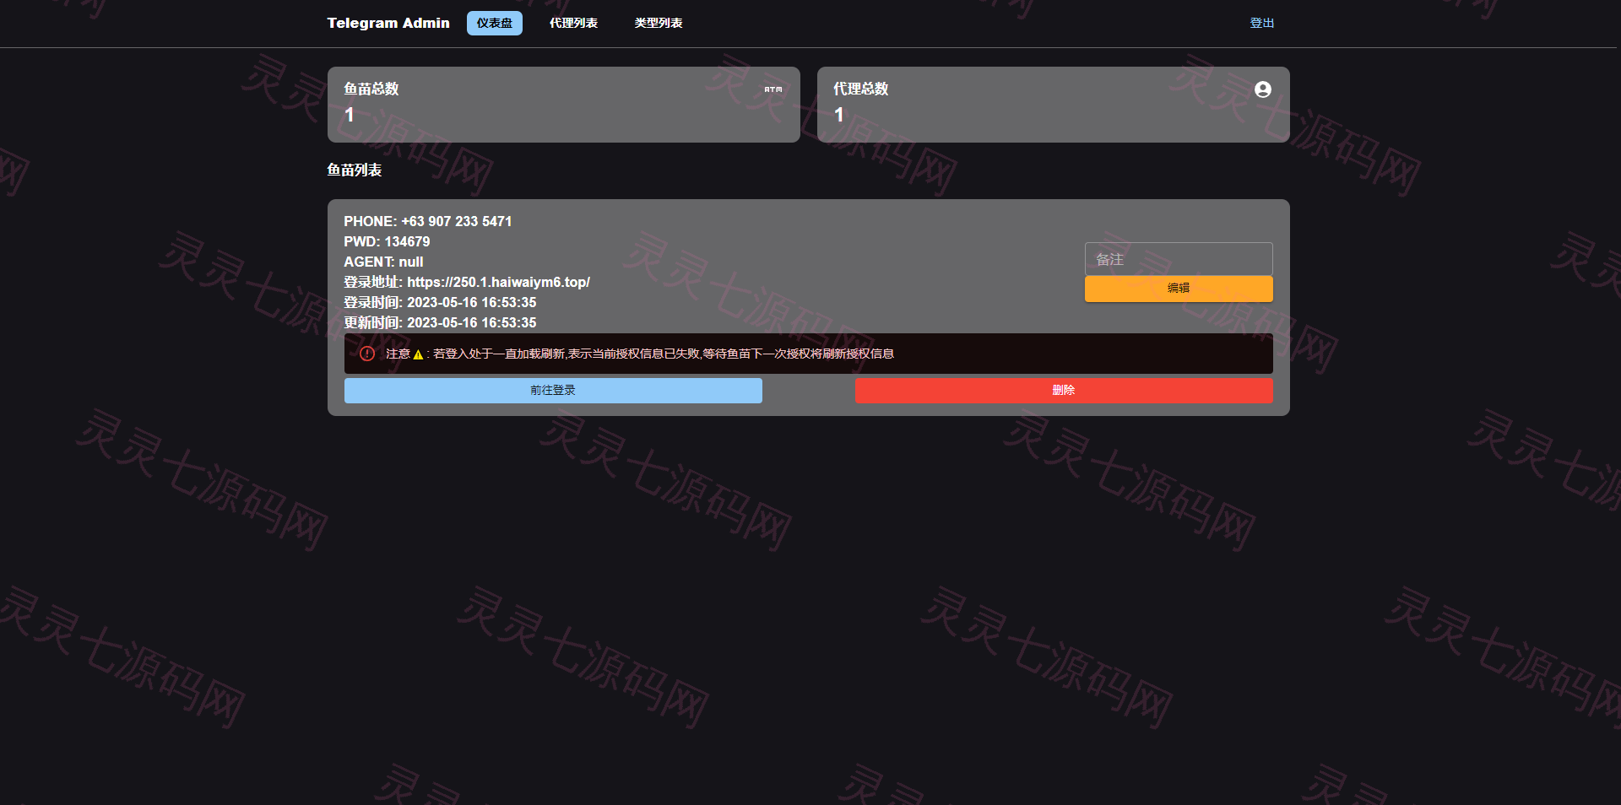Click the 更新时间 timestamp line
This screenshot has height=805, width=1621.
tap(440, 322)
